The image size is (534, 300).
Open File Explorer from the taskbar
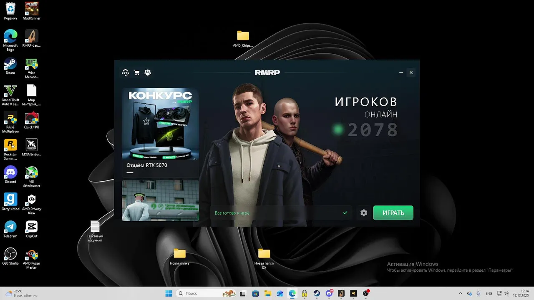pyautogui.click(x=267, y=293)
